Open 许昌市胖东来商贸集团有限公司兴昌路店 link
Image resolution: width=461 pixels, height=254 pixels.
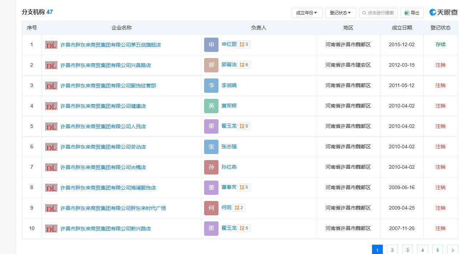pyautogui.click(x=105, y=65)
